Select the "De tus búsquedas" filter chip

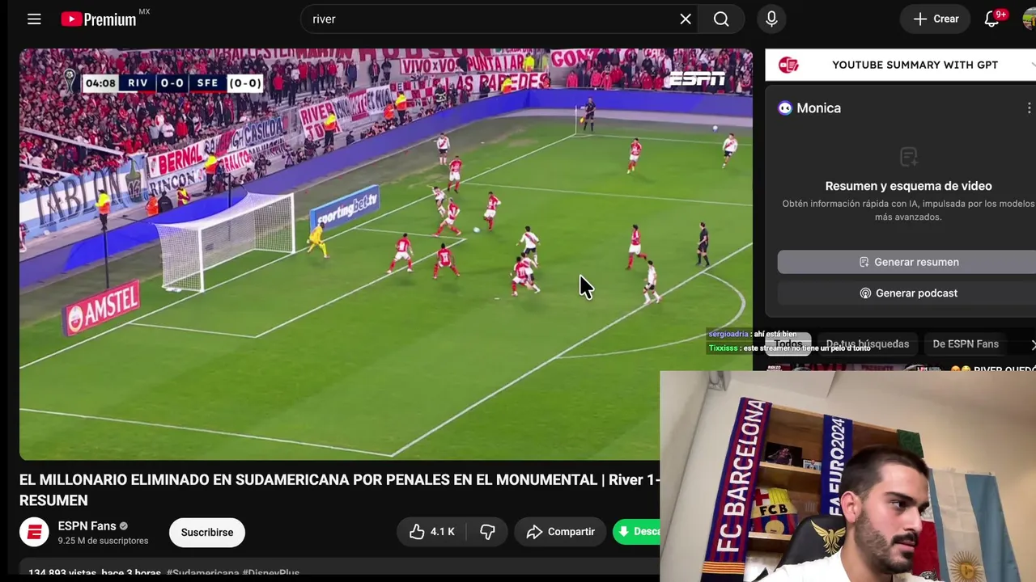coord(868,344)
